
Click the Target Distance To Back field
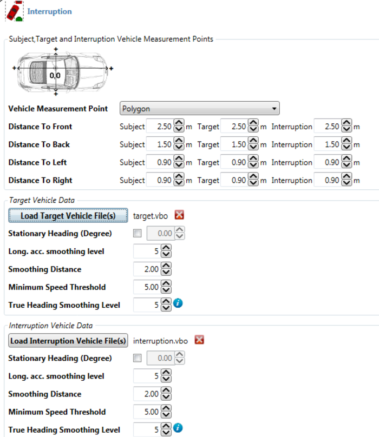pos(234,144)
